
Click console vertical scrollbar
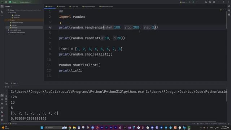click(x=226, y=95)
